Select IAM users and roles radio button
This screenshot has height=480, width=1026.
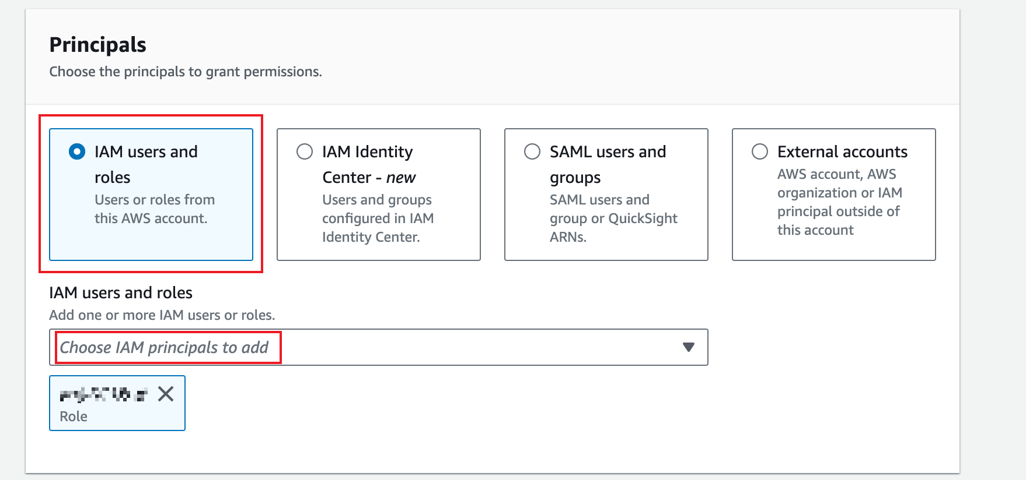tap(77, 152)
